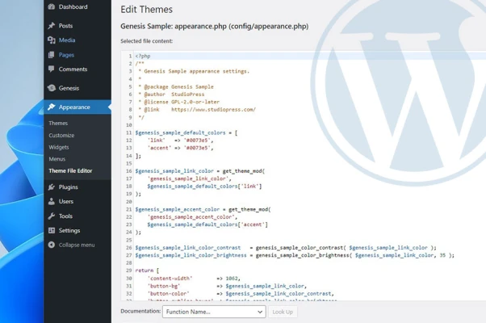Click the Comments speech bubble icon
Image resolution: width=486 pixels, height=323 pixels.
point(52,69)
